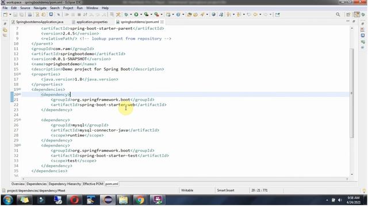Open the File menu
The image size is (368, 207).
tap(5, 8)
